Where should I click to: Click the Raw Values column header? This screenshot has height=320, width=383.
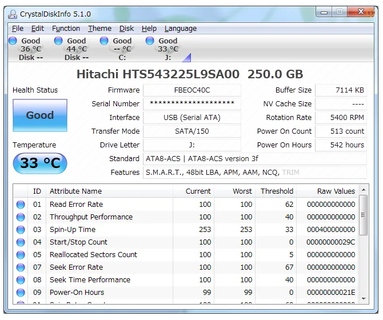[x=328, y=191]
